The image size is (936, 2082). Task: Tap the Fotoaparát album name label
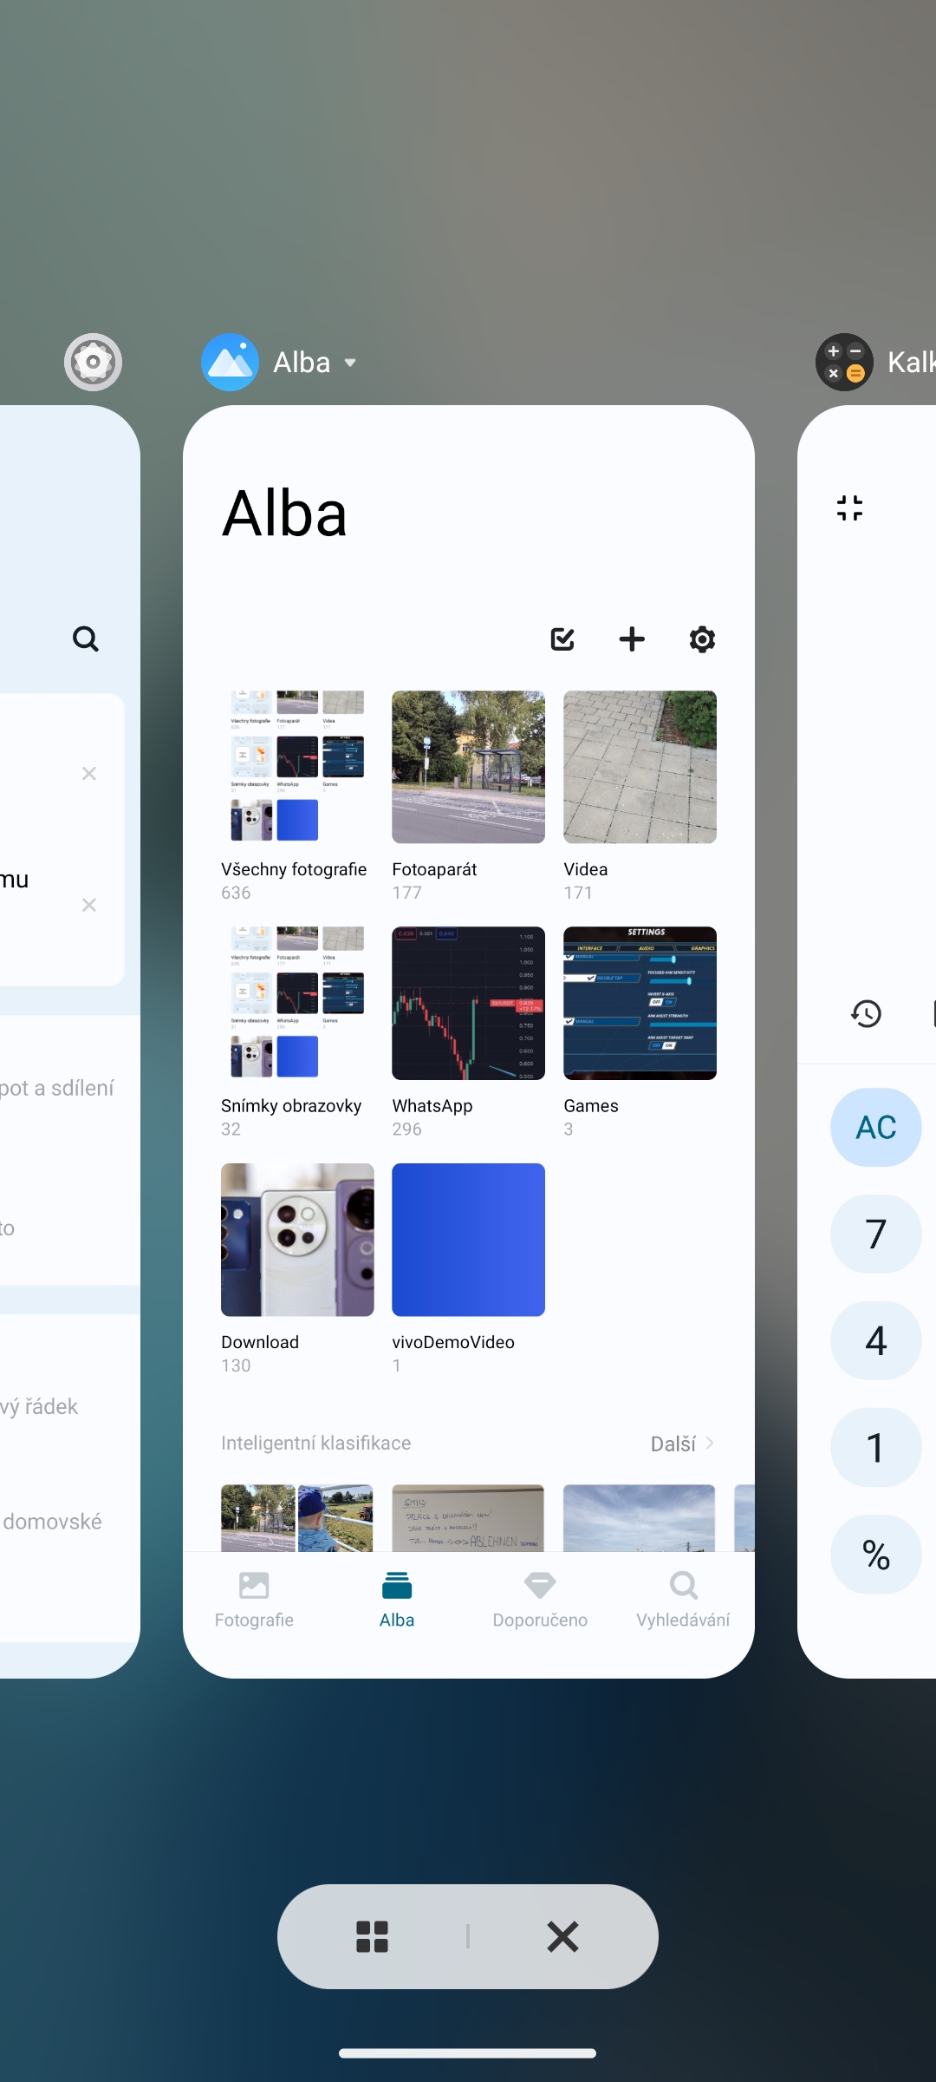434,869
